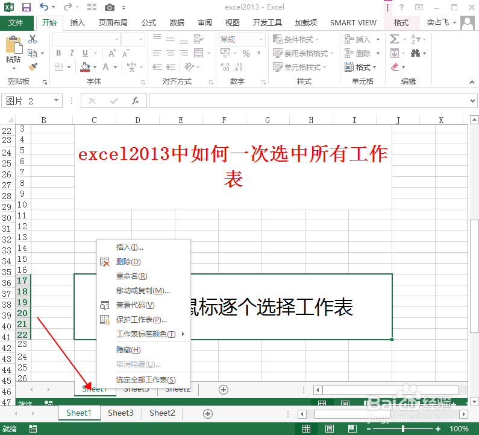
Task: Choose 选定全部工作表(S) from context menu
Action: pyautogui.click(x=143, y=379)
